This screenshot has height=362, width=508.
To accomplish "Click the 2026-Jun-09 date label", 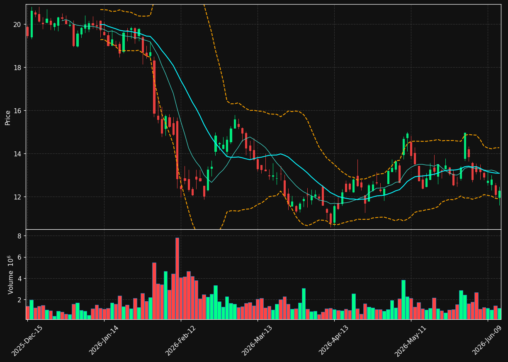I will [487, 340].
